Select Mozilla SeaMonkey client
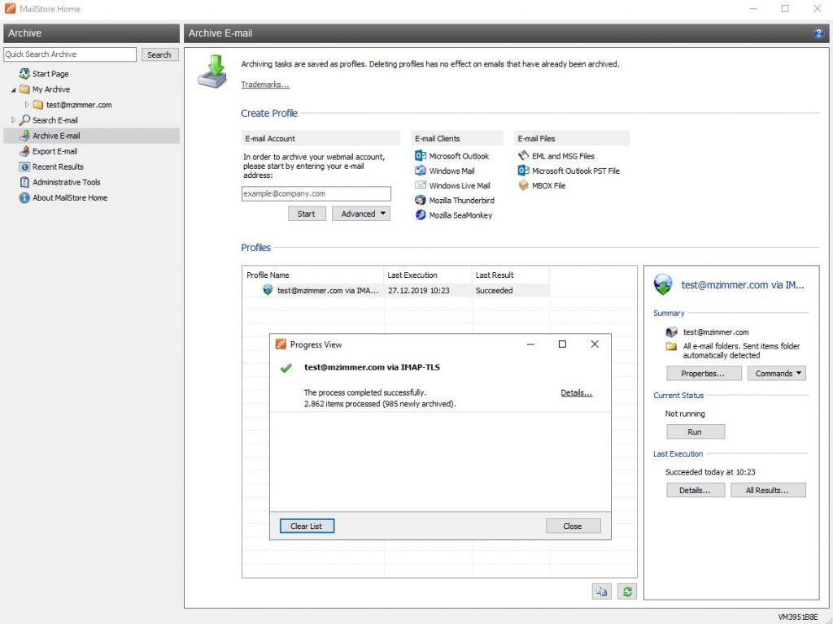 (460, 215)
